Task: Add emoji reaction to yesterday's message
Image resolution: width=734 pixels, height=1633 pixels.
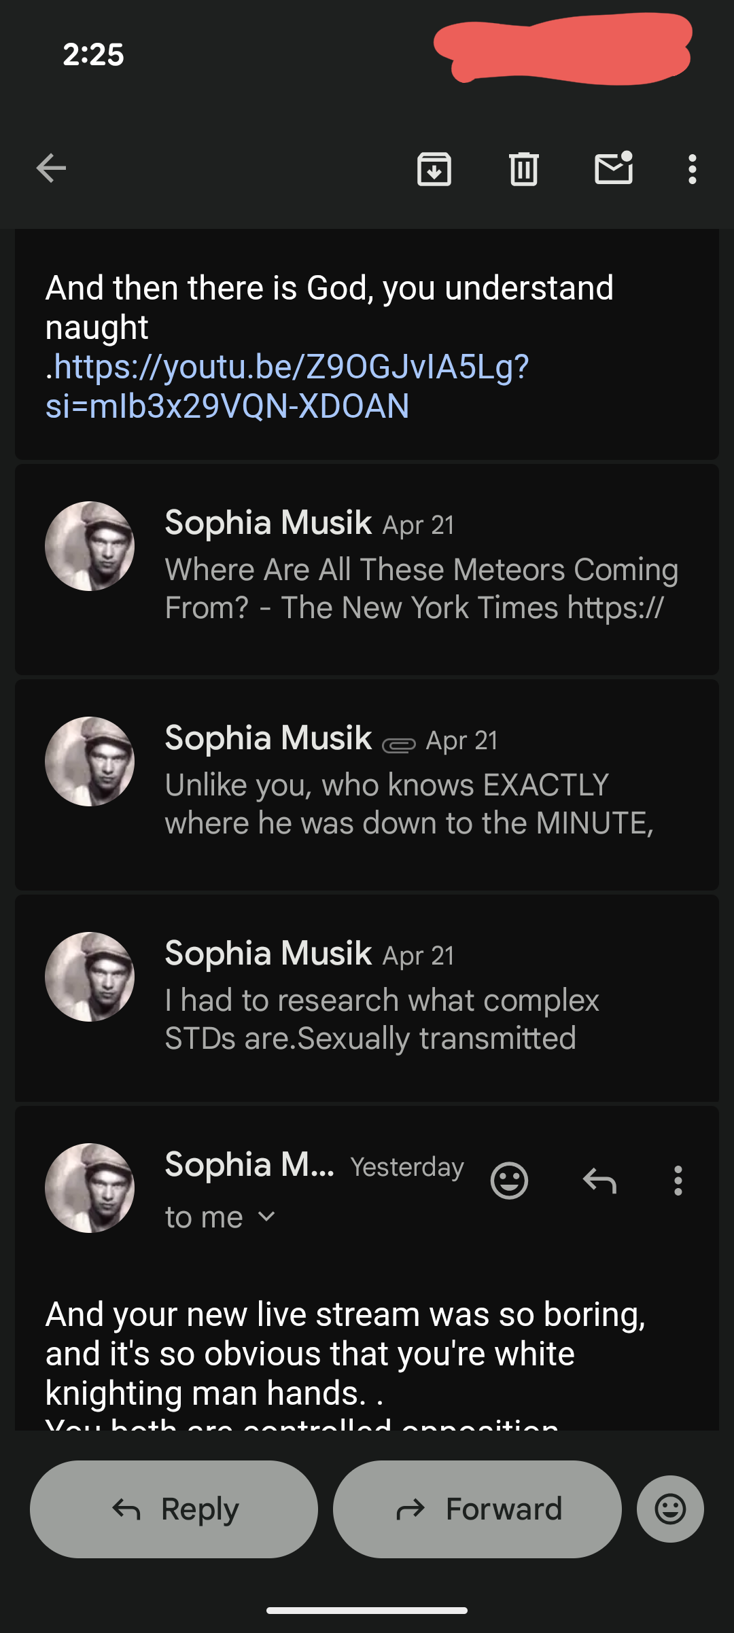Action: pyautogui.click(x=509, y=1181)
